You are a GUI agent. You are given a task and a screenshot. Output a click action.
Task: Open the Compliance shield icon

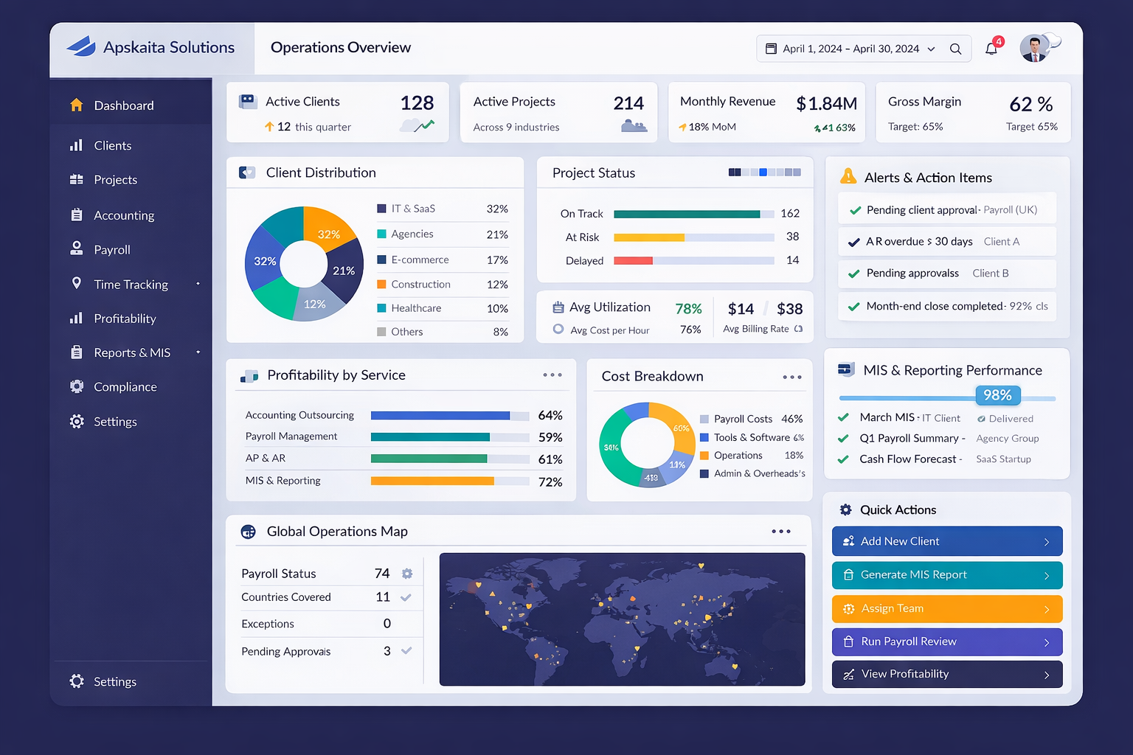point(77,386)
